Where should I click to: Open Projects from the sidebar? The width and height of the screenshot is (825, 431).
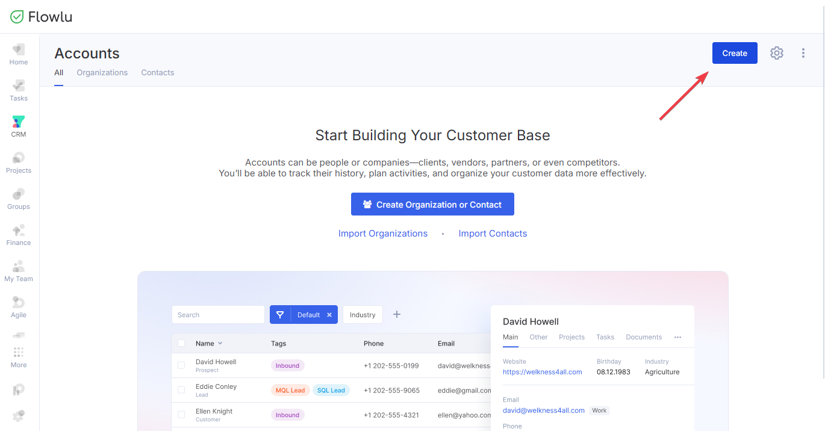(x=19, y=158)
